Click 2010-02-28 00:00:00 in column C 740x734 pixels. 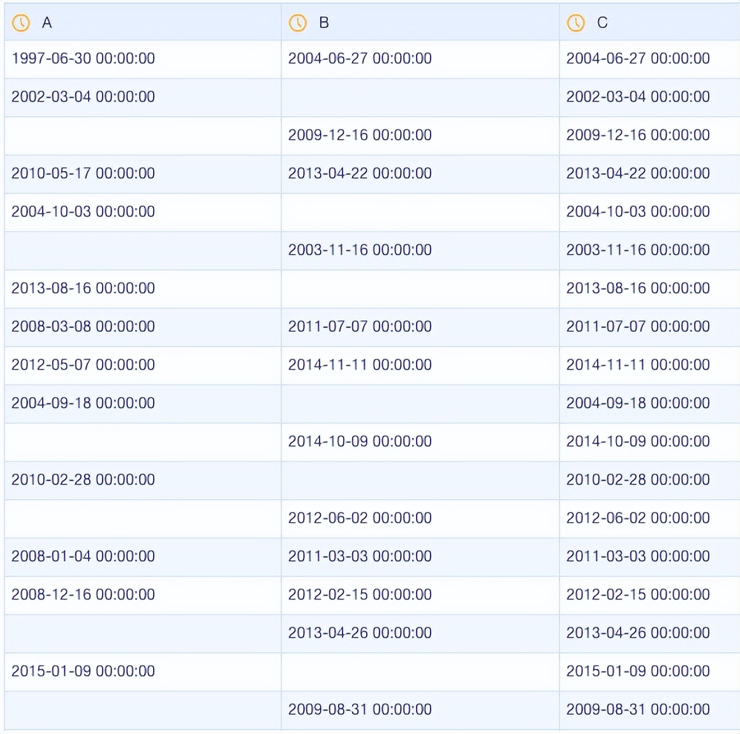[x=638, y=479]
